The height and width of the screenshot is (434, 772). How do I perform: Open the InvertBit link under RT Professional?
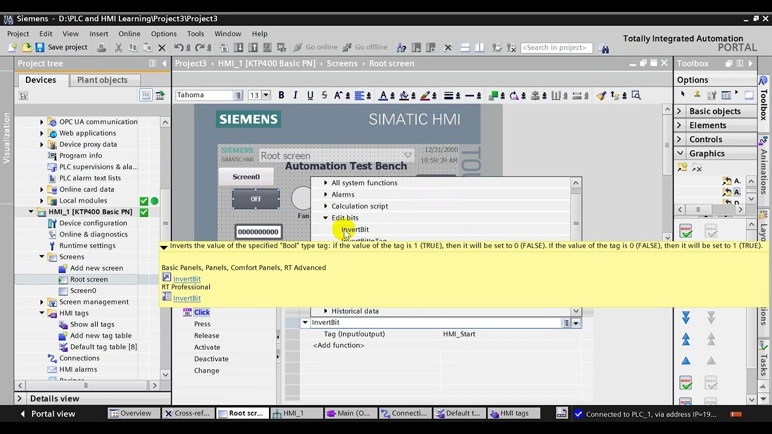click(x=187, y=298)
